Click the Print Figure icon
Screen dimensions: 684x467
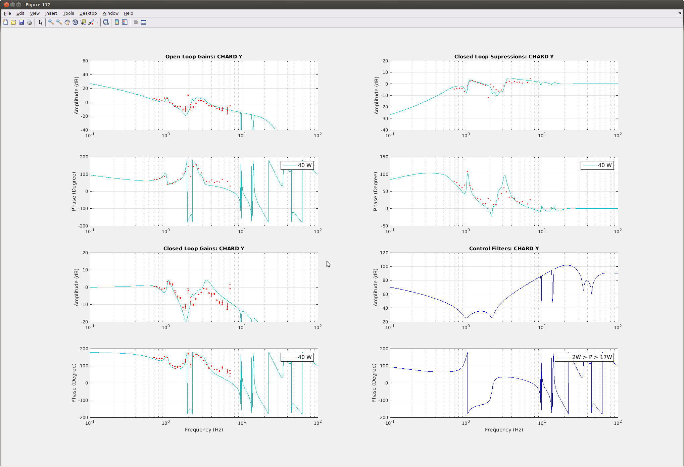pyautogui.click(x=30, y=22)
